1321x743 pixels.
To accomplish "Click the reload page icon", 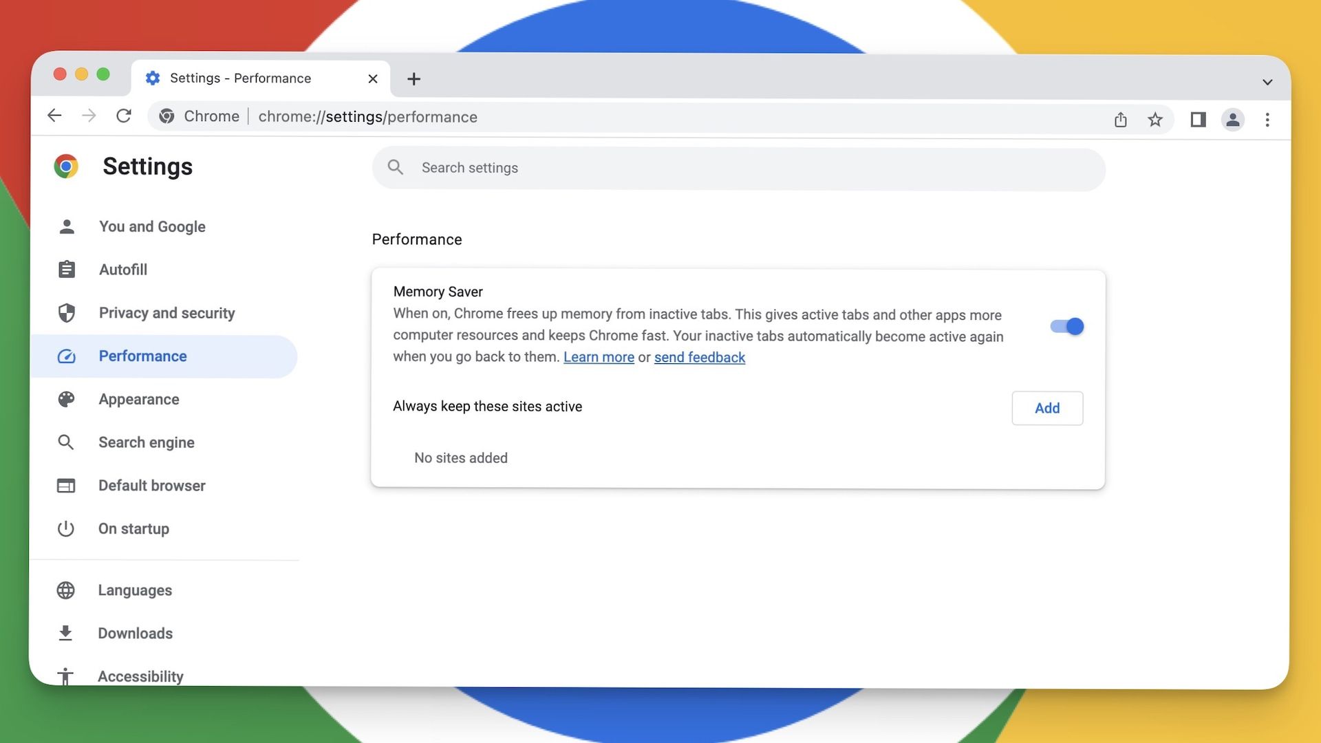I will coord(124,116).
